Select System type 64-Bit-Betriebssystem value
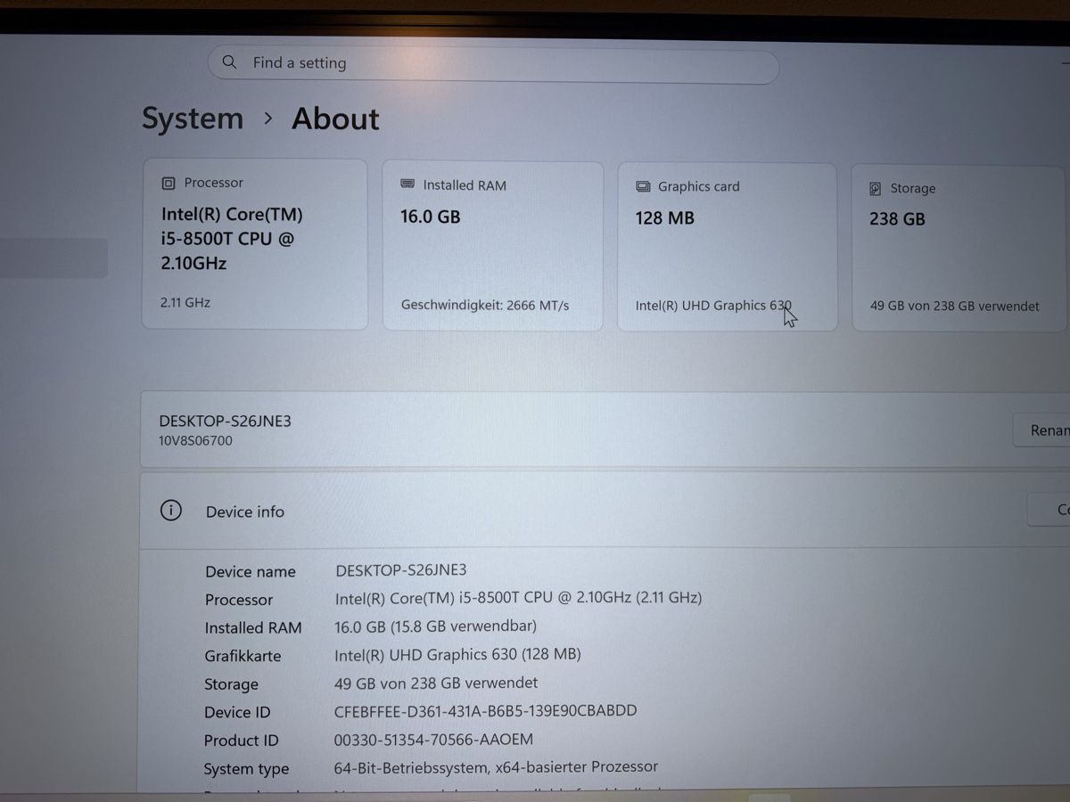 (x=496, y=766)
